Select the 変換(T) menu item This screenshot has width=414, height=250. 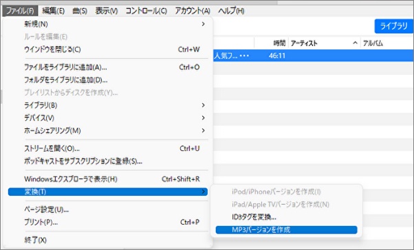coord(108,192)
